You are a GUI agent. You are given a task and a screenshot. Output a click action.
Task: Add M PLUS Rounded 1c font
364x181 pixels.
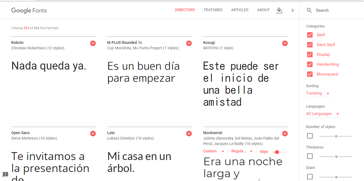[189, 43]
